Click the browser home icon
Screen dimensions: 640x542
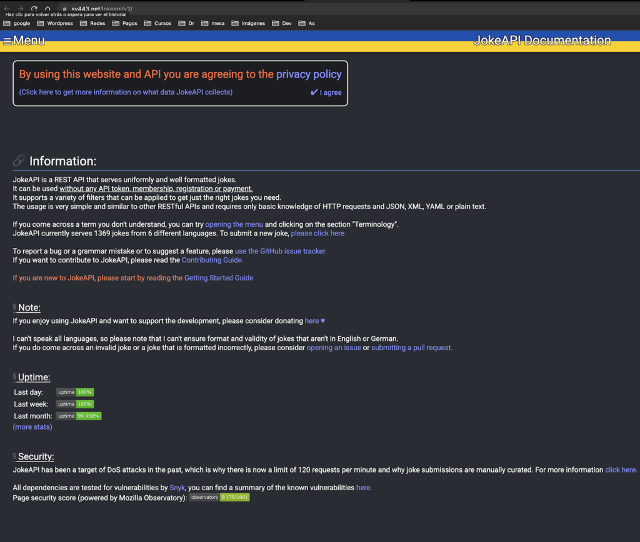coord(47,8)
